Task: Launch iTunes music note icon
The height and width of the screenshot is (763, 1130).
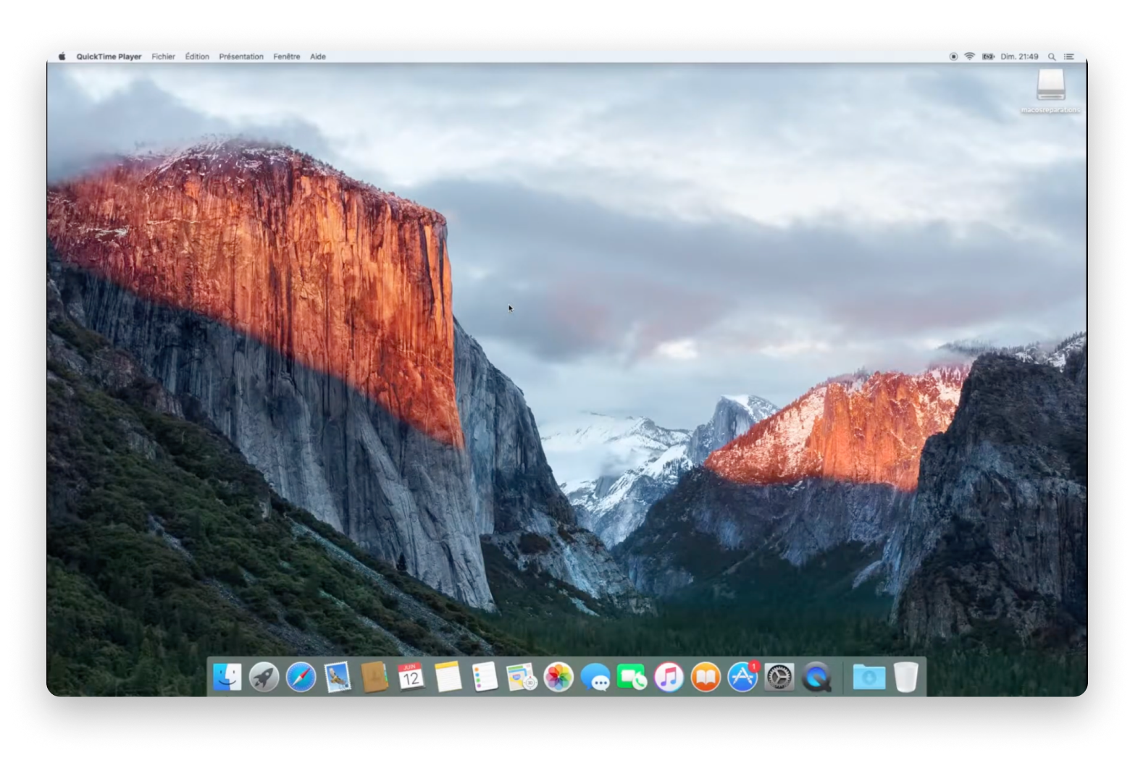Action: (x=669, y=678)
